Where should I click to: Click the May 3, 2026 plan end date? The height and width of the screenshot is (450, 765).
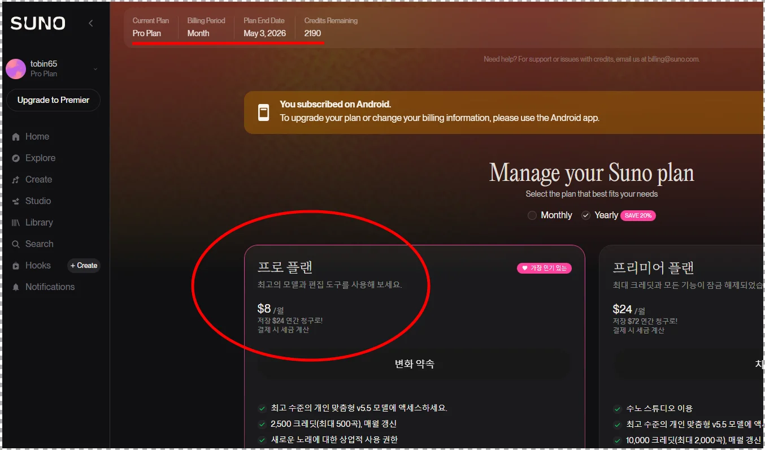pos(264,33)
